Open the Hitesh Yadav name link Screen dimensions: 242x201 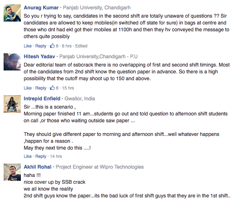point(39,56)
